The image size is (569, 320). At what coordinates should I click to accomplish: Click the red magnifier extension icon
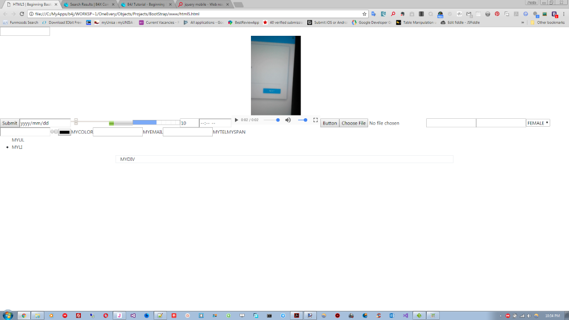[393, 14]
